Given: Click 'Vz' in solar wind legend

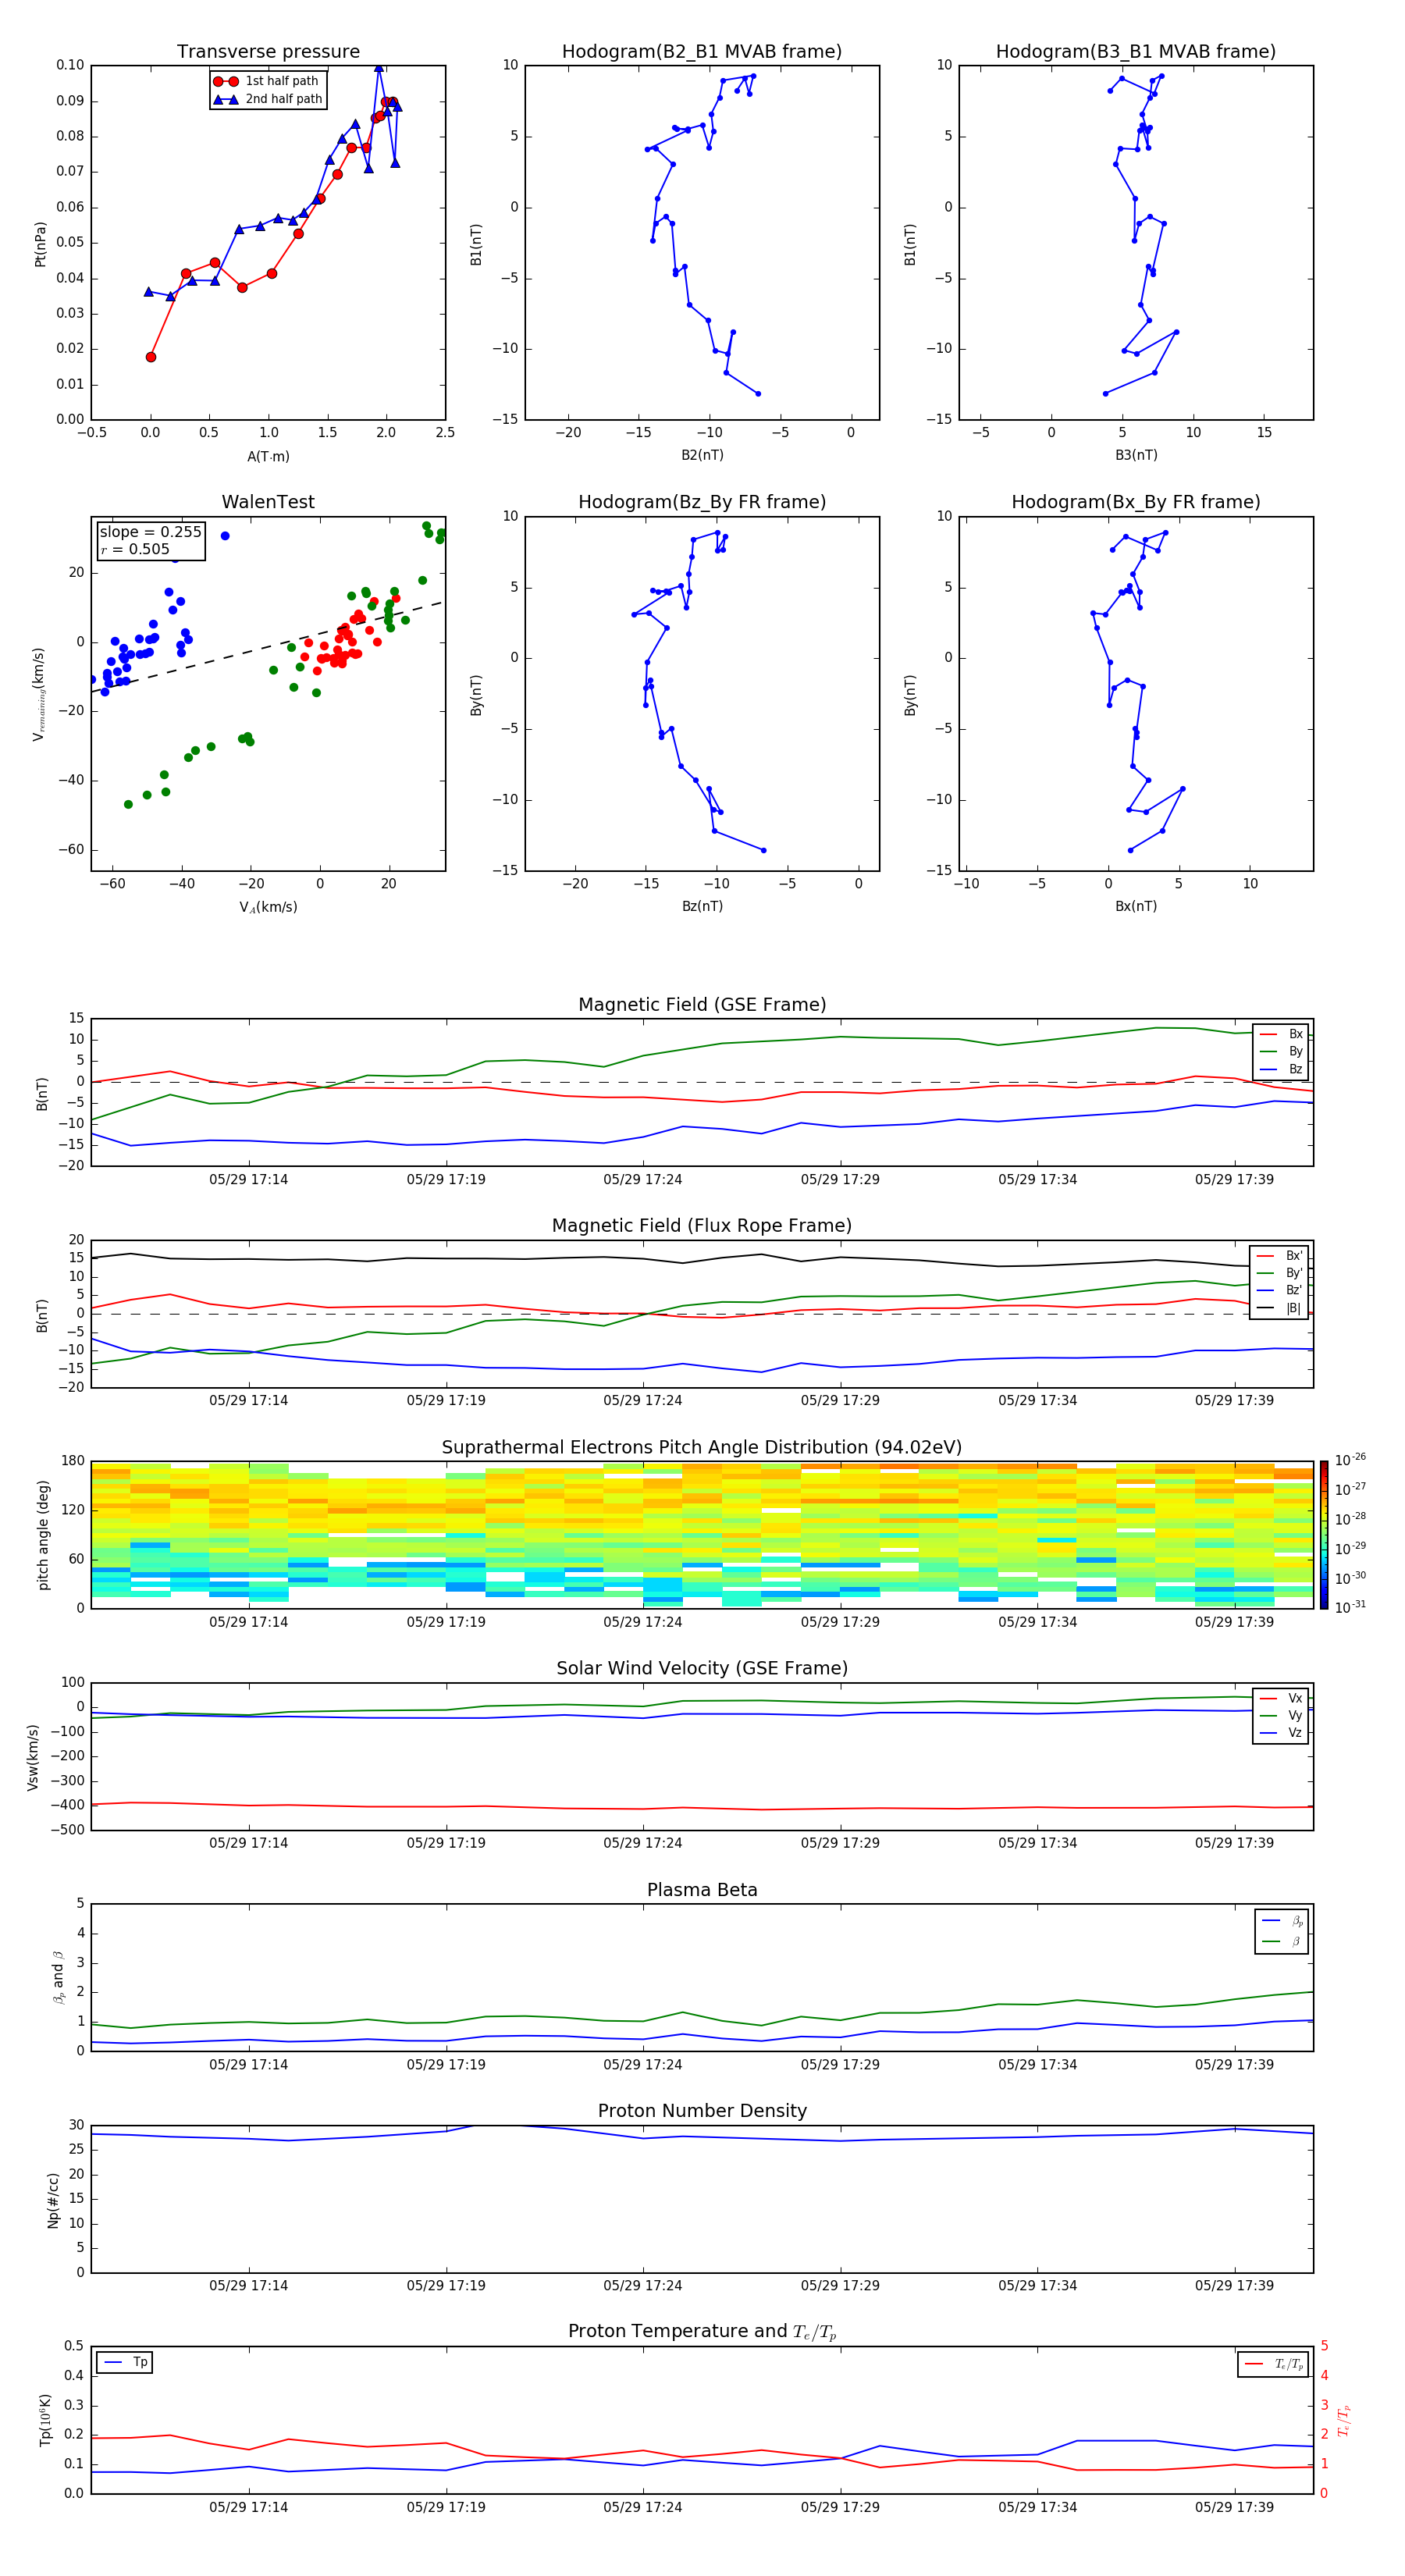Looking at the screenshot, I should pos(1282,1734).
